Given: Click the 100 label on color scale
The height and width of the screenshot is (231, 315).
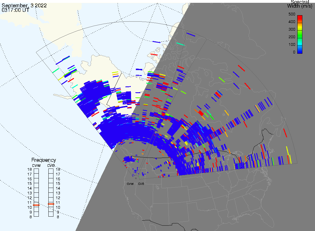Looking at the screenshot, I should pyautogui.click(x=292, y=45).
